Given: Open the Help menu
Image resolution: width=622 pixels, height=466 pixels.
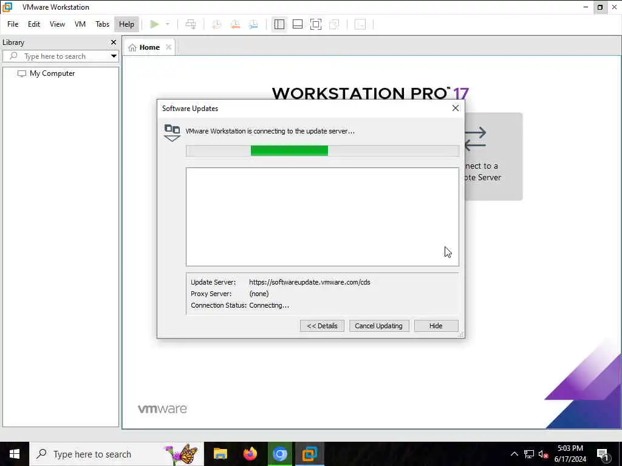Looking at the screenshot, I should [126, 24].
